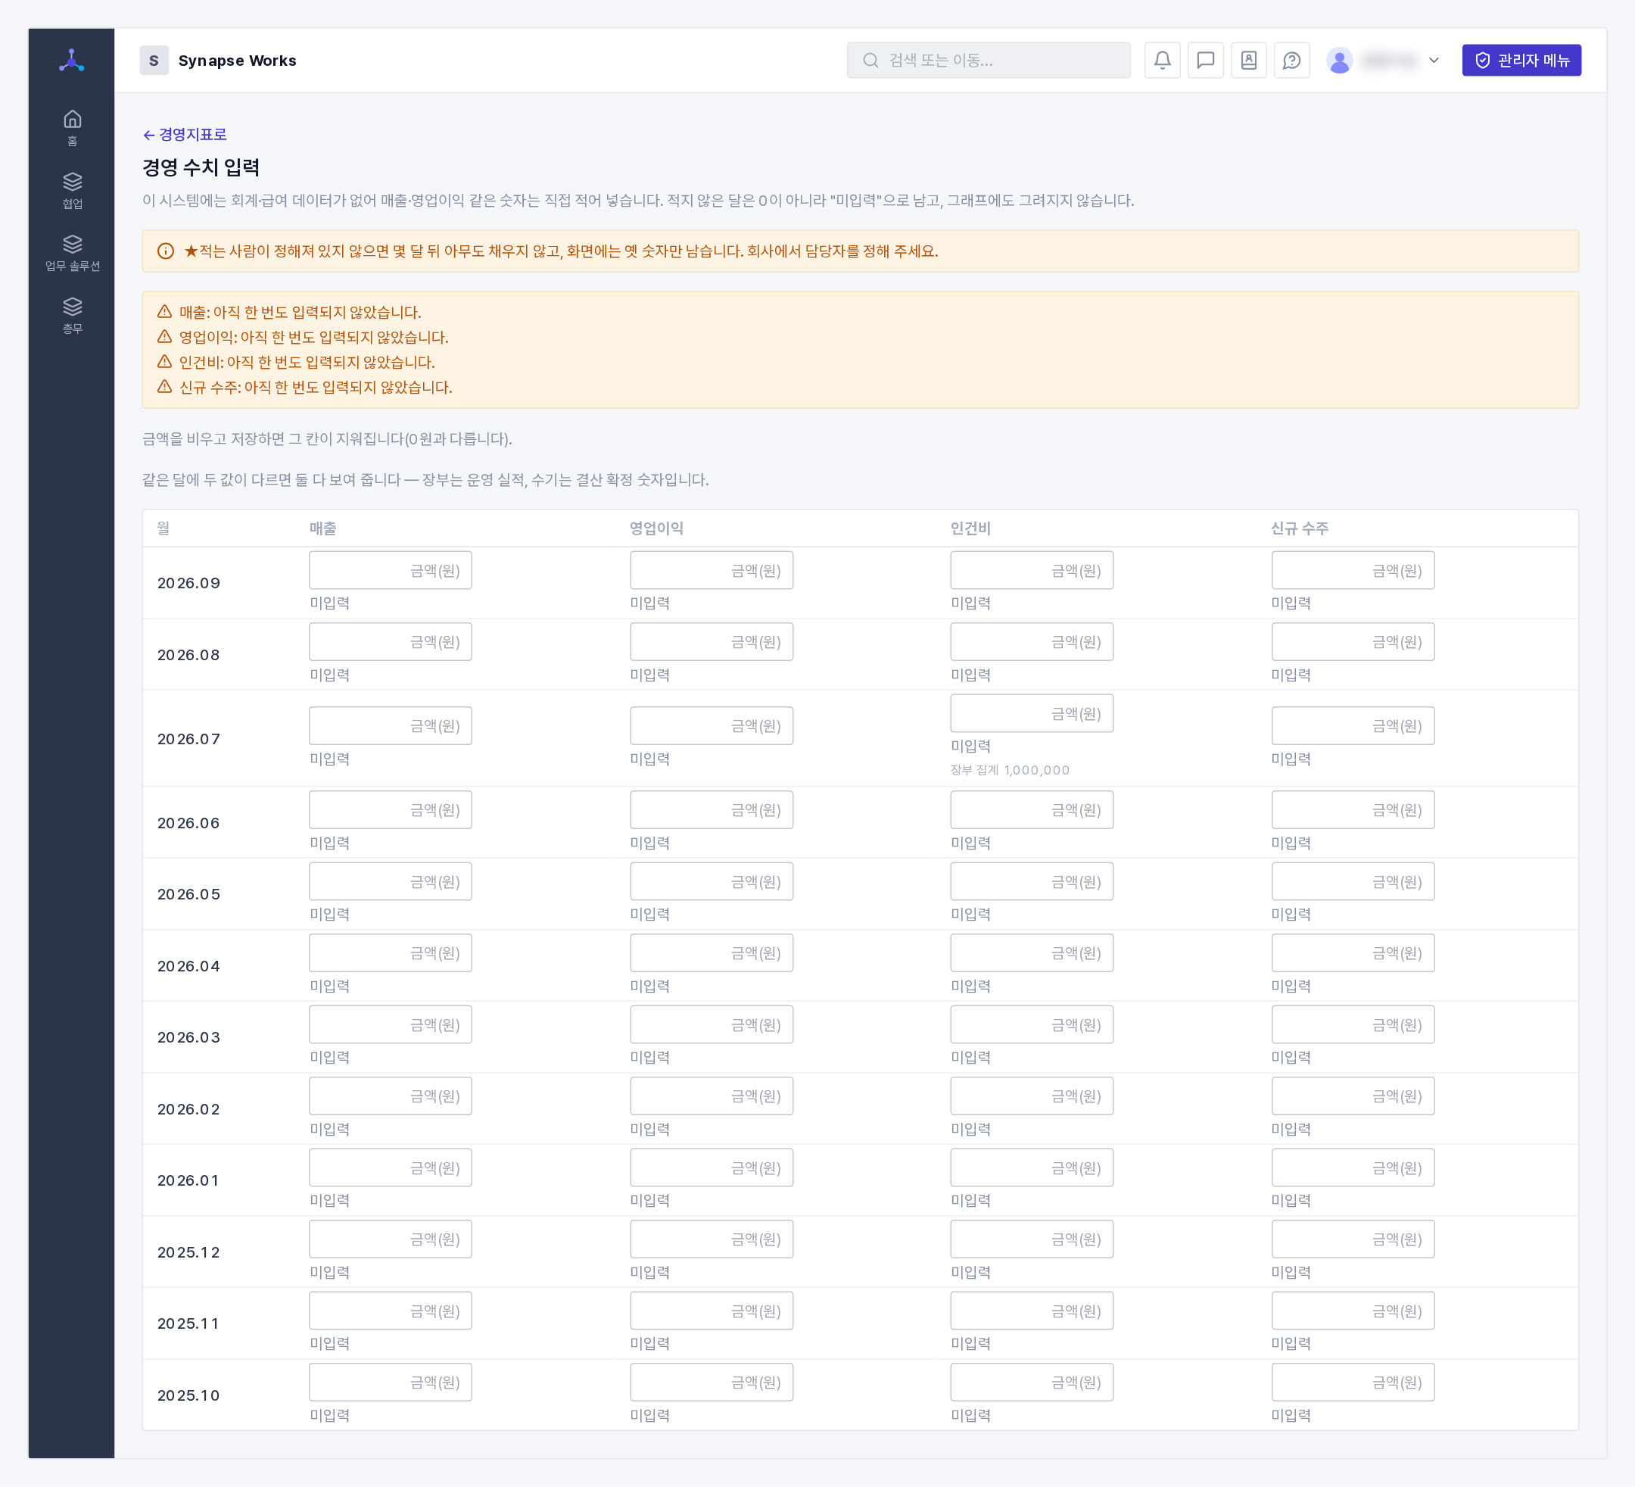The width and height of the screenshot is (1635, 1487).
Task: Focus 인건비 amount field for 2026.06
Action: (1032, 809)
